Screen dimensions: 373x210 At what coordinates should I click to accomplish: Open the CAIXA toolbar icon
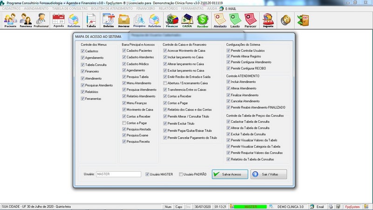pos(187,21)
